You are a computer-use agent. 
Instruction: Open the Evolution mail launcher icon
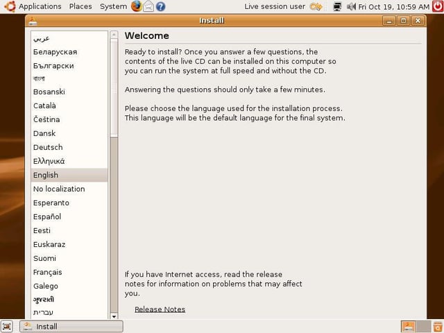coord(148,6)
